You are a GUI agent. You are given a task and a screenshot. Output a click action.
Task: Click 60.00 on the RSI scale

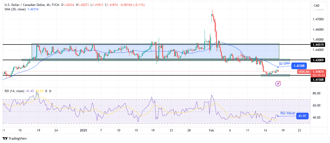click(317, 105)
